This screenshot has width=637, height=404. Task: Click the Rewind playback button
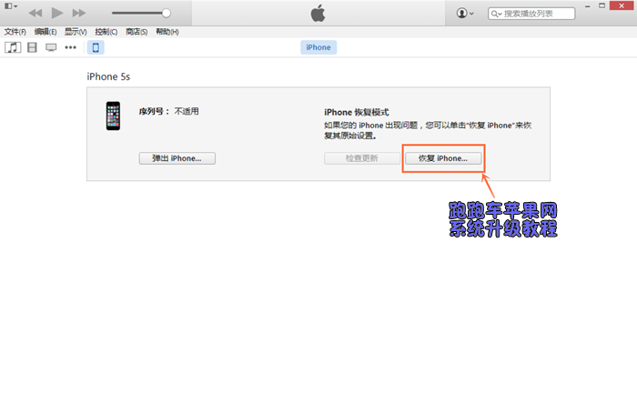pos(35,13)
